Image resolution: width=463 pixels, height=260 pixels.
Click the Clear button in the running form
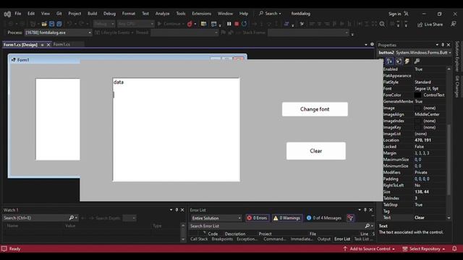[316, 151]
